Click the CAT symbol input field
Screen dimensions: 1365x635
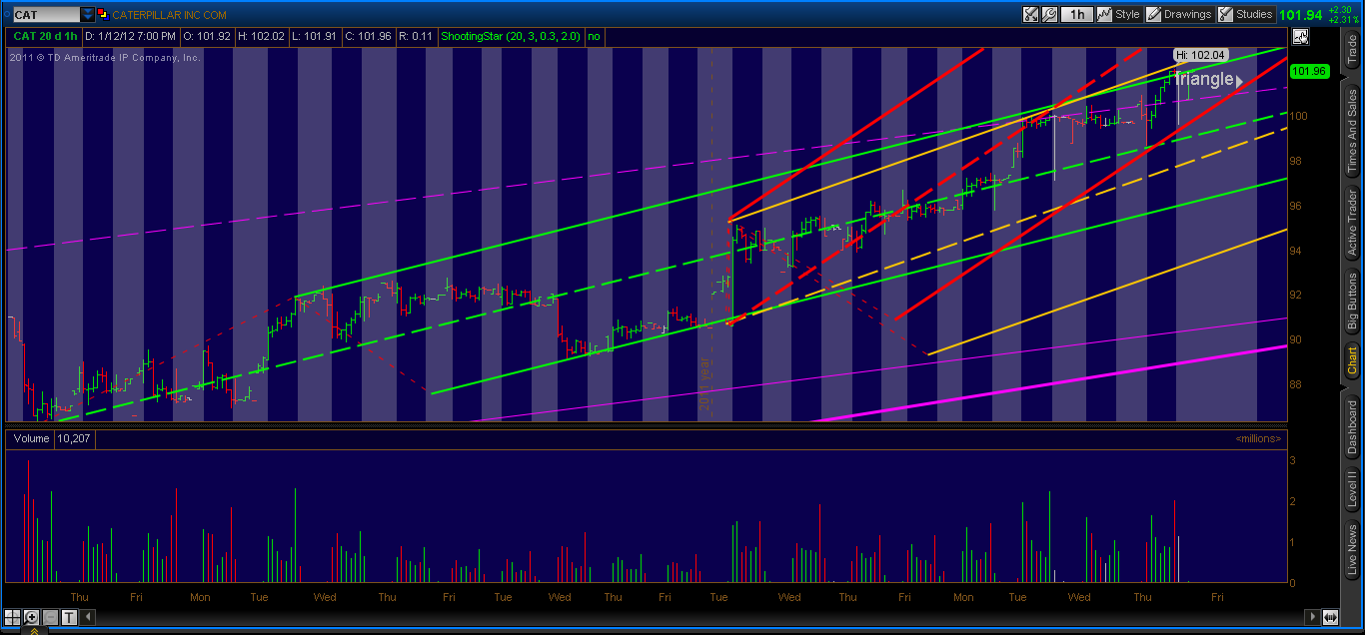(x=45, y=15)
